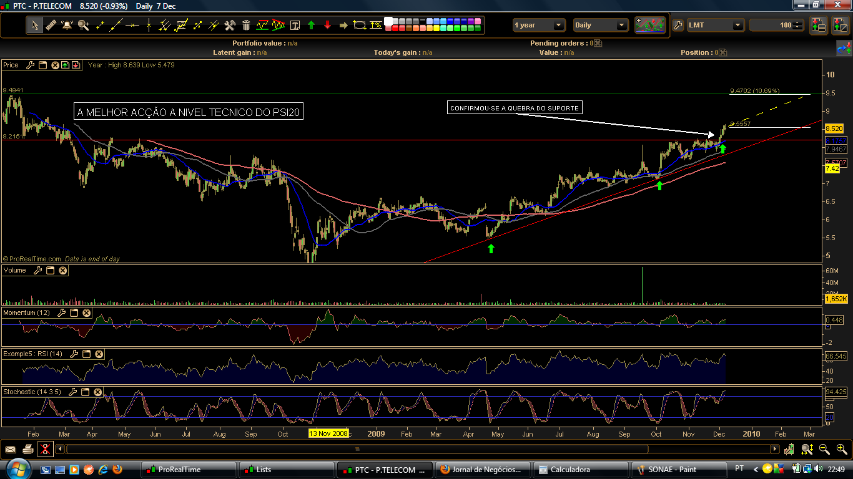Click the zoom in magnifier at bottom right
This screenshot has height=479, width=853.
[842, 449]
